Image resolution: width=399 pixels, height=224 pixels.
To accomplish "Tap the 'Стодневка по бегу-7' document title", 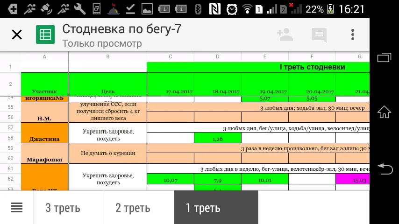I will point(122,29).
